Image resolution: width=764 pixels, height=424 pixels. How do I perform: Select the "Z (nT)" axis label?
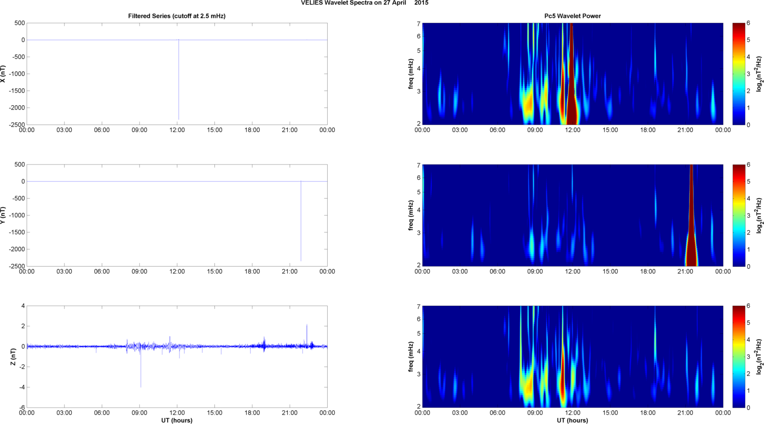coord(13,357)
